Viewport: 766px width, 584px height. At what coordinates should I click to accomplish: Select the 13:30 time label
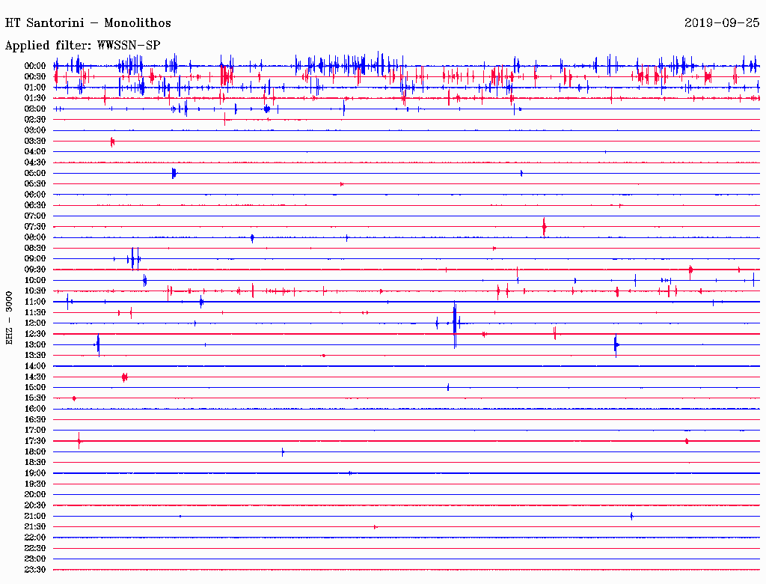click(35, 356)
